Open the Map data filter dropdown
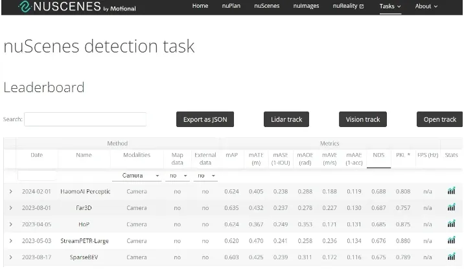464x269 pixels. coord(178,176)
